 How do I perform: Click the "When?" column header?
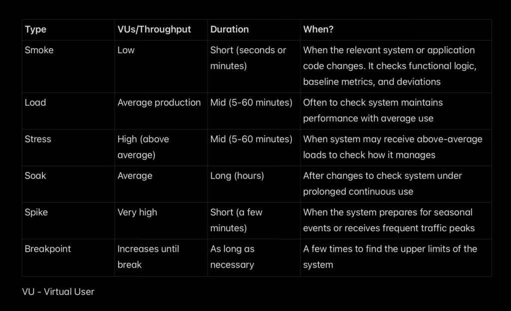318,29
